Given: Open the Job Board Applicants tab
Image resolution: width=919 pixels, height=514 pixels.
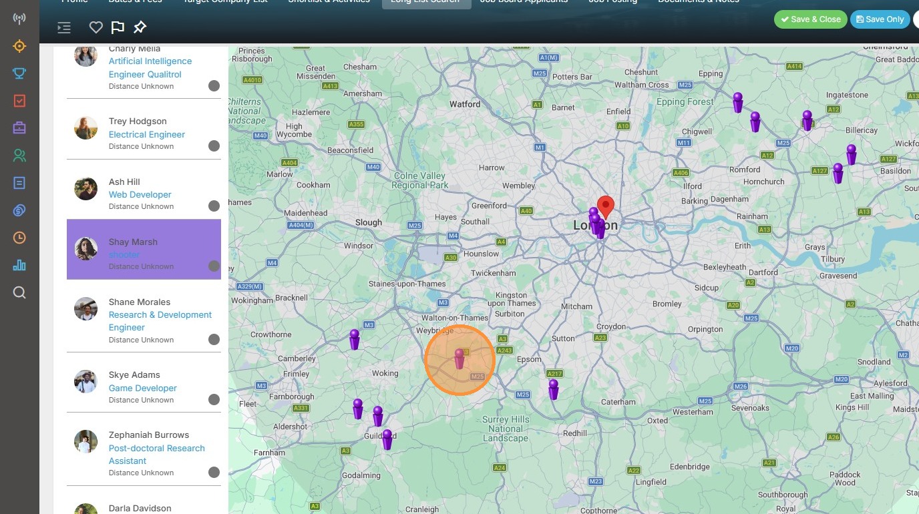Looking at the screenshot, I should click(x=524, y=3).
